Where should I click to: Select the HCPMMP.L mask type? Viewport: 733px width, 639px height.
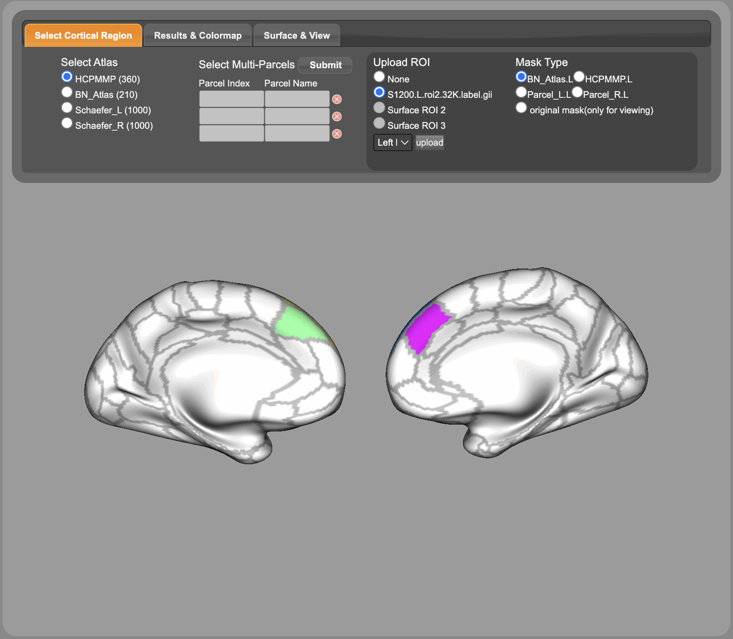579,77
